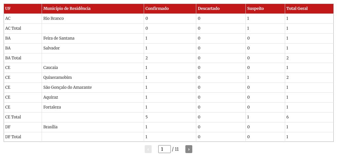Viewport: 337px width, 160px height.
Task: Click the UF column header
Action: [x=8, y=9]
